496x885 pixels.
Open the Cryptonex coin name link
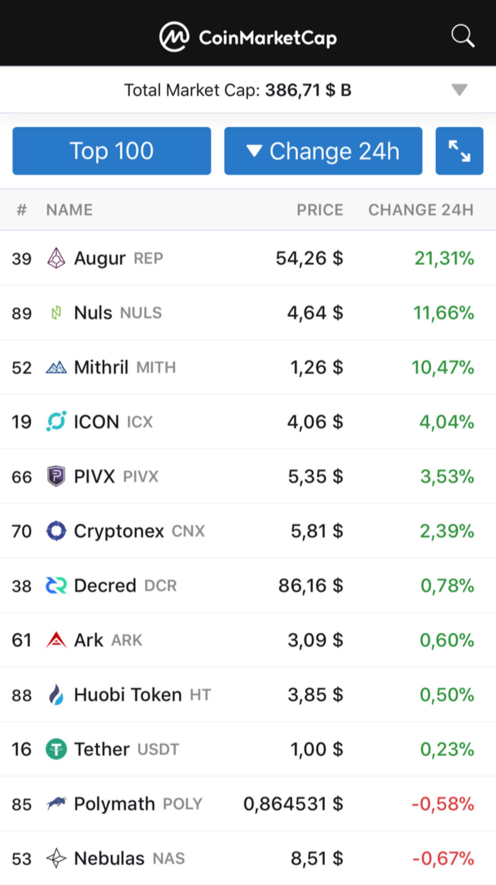tap(119, 531)
